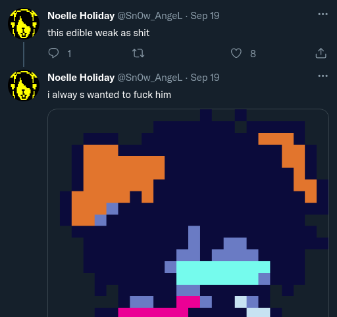337x317 pixels.
Task: Click the retweet icon on first tweet
Action: click(138, 53)
